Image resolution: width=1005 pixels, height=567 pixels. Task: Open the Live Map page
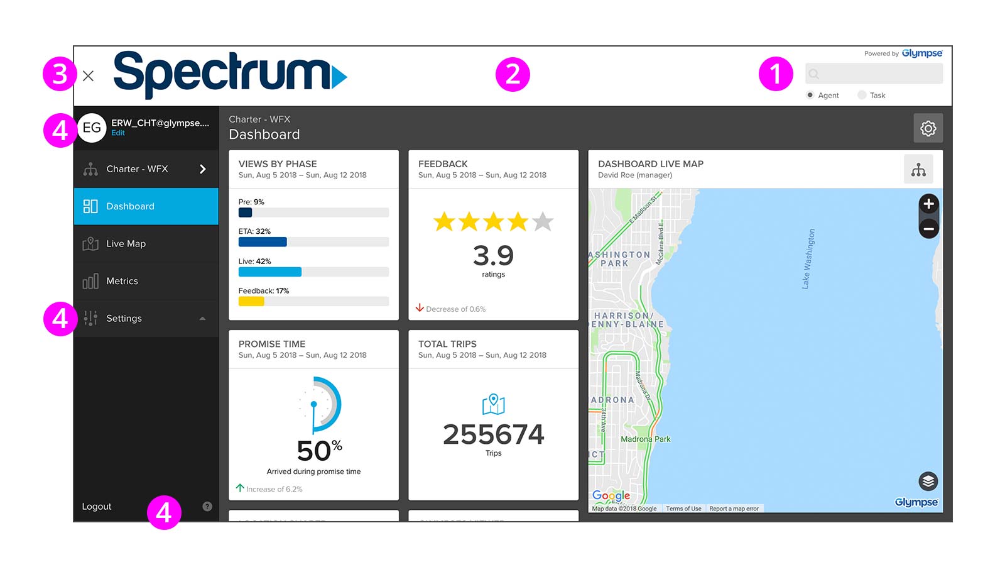(146, 244)
